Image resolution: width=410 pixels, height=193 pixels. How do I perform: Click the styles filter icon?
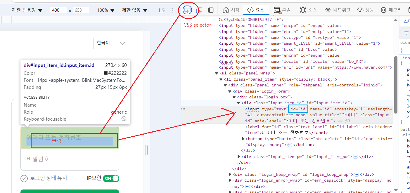(406, 33)
